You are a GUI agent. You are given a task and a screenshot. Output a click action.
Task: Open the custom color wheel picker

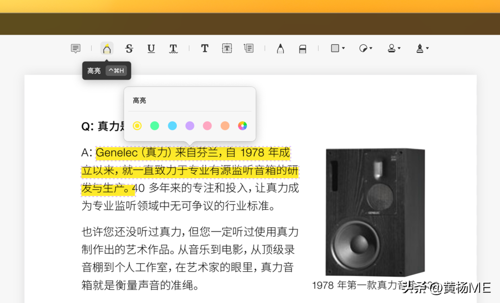(242, 126)
